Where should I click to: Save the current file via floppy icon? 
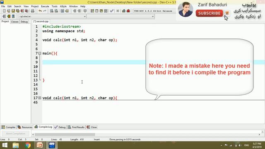(13, 11)
